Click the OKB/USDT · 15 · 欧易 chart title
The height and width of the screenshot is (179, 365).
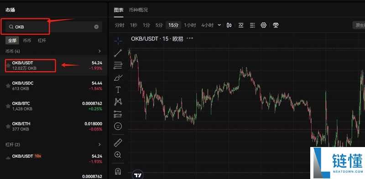157,39
